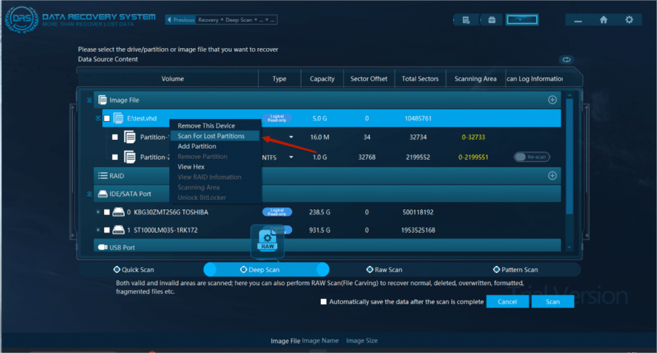Click the RAW file carving icon
This screenshot has height=353, width=657.
pos(268,241)
